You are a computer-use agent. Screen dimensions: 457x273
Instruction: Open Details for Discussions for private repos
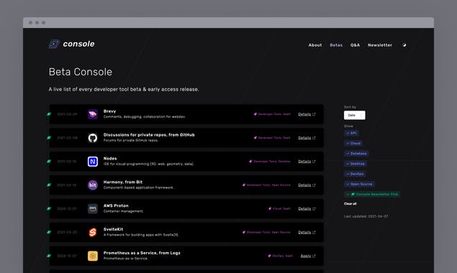point(304,138)
